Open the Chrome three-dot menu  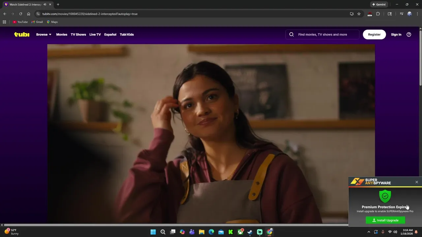tap(417, 14)
